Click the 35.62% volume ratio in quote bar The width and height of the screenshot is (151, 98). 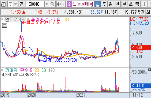point(96,12)
